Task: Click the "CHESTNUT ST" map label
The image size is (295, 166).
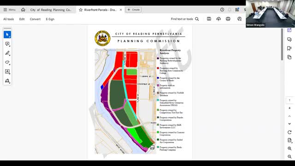Action: (143, 84)
